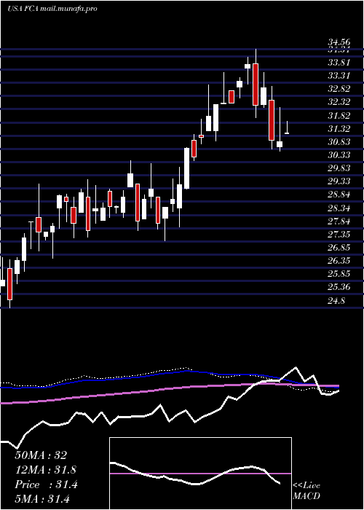Select the 33.81 price axis label
The height and width of the screenshot is (510, 364).
click(x=339, y=62)
